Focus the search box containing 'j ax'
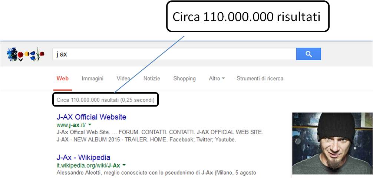This screenshot has height=178, width=373. pyautogui.click(x=174, y=54)
